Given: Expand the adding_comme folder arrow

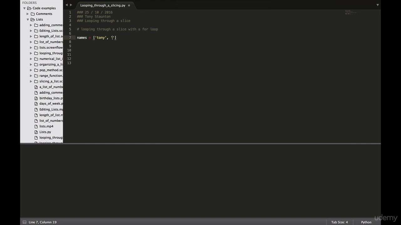Looking at the screenshot, I should 31,25.
